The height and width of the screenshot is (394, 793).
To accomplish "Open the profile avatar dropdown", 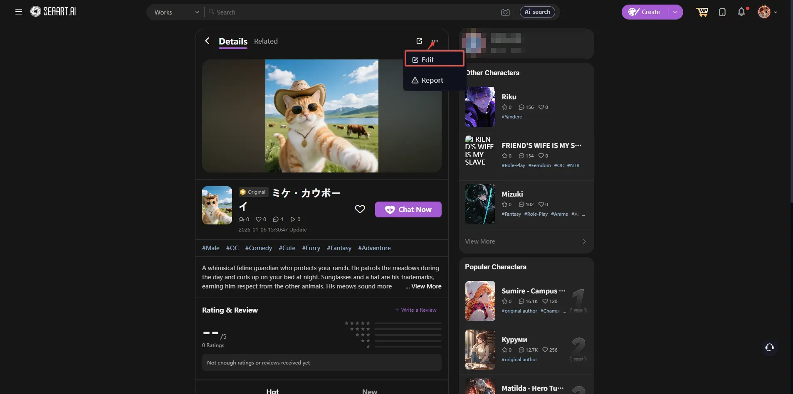I will click(768, 12).
